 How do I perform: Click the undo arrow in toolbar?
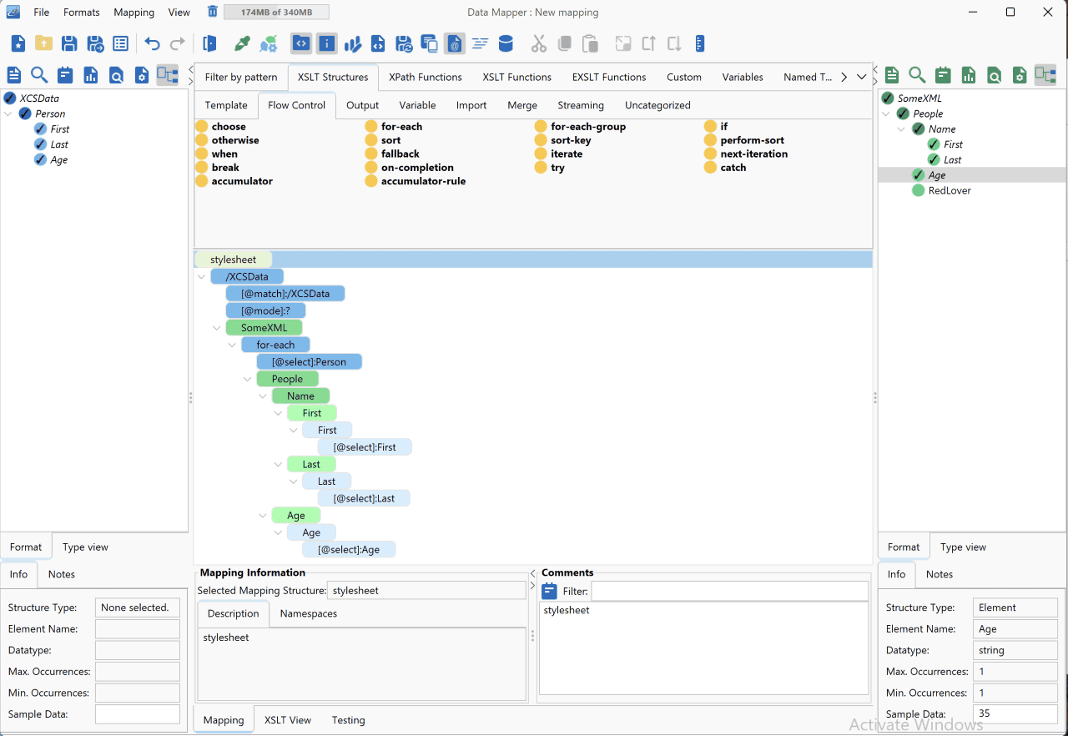click(152, 44)
